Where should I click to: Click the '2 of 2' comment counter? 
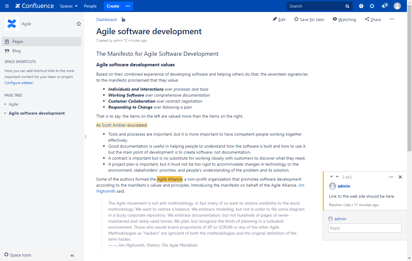[347, 177]
